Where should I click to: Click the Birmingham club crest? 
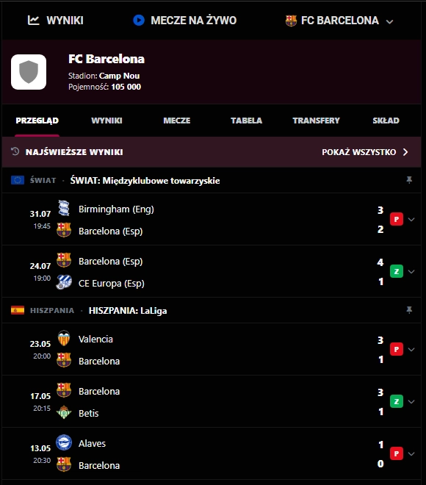click(64, 208)
